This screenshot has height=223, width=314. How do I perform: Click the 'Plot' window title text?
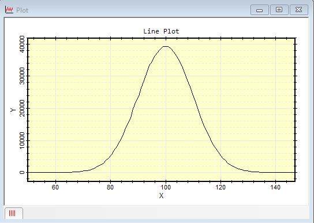click(23, 10)
